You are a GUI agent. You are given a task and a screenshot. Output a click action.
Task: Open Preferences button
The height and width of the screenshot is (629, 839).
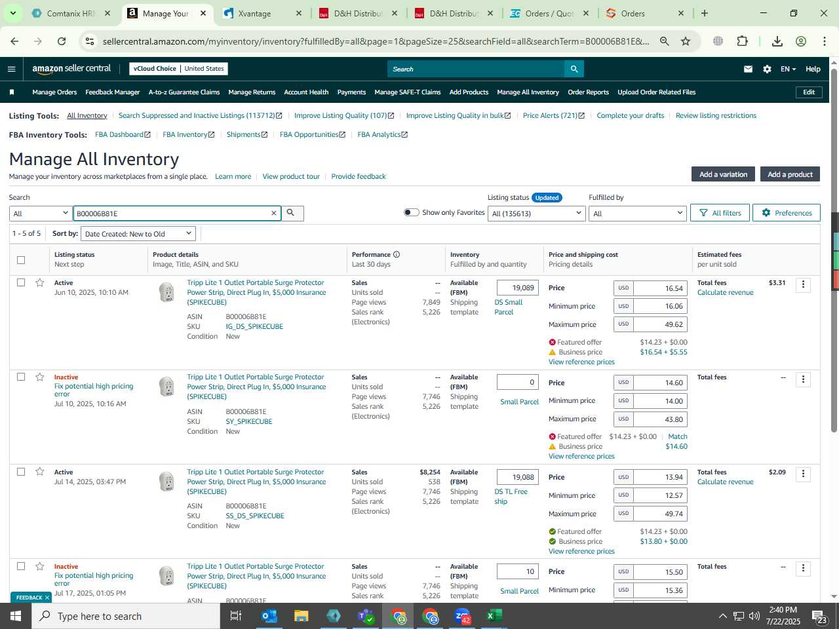click(787, 213)
